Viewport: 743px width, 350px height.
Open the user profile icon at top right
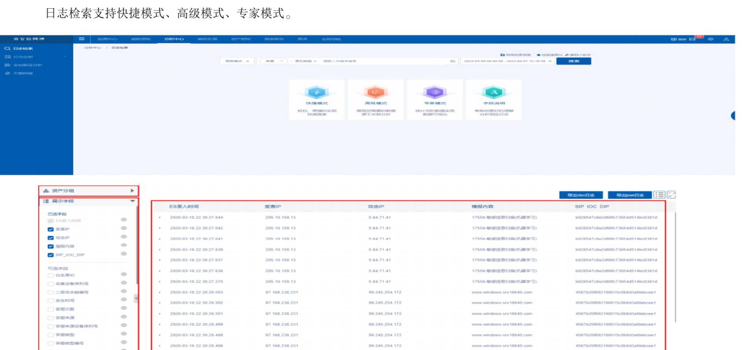tap(726, 39)
